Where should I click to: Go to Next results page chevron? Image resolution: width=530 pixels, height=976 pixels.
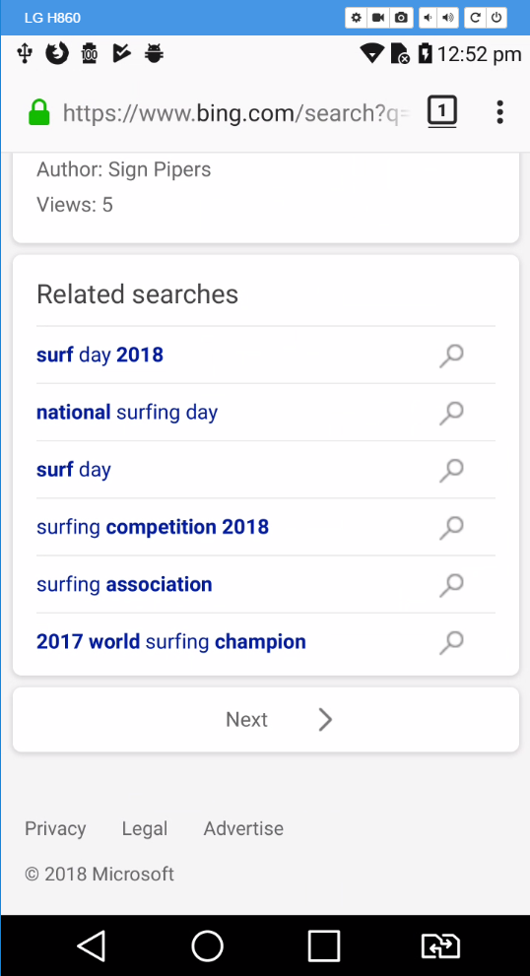click(x=325, y=720)
